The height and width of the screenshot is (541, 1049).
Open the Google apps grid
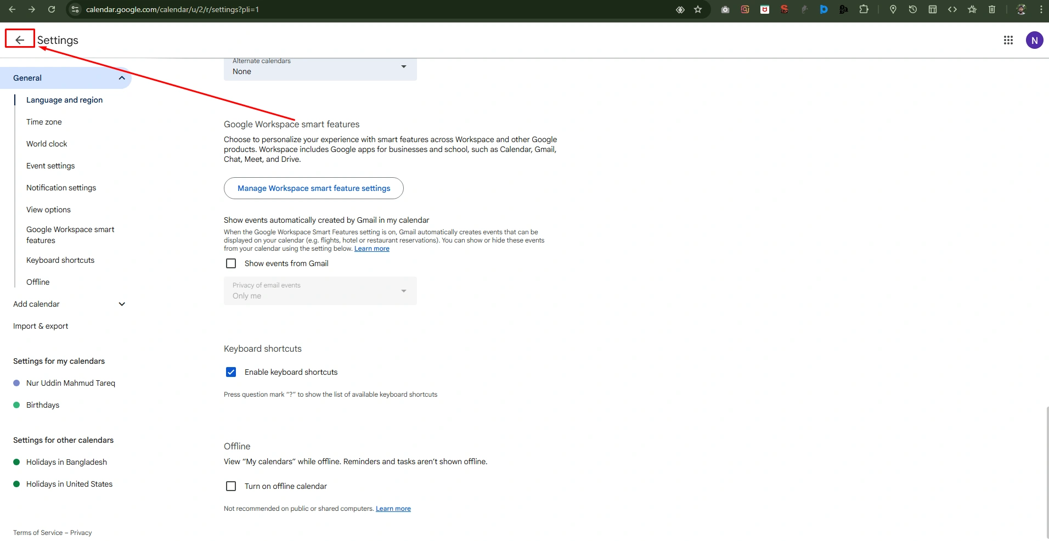point(1008,40)
